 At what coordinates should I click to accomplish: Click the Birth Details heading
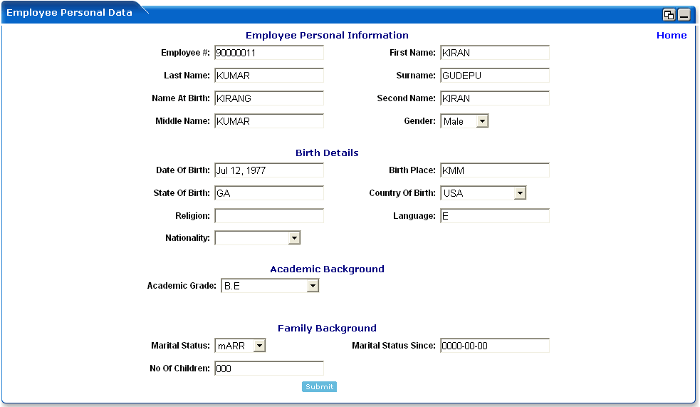327,153
